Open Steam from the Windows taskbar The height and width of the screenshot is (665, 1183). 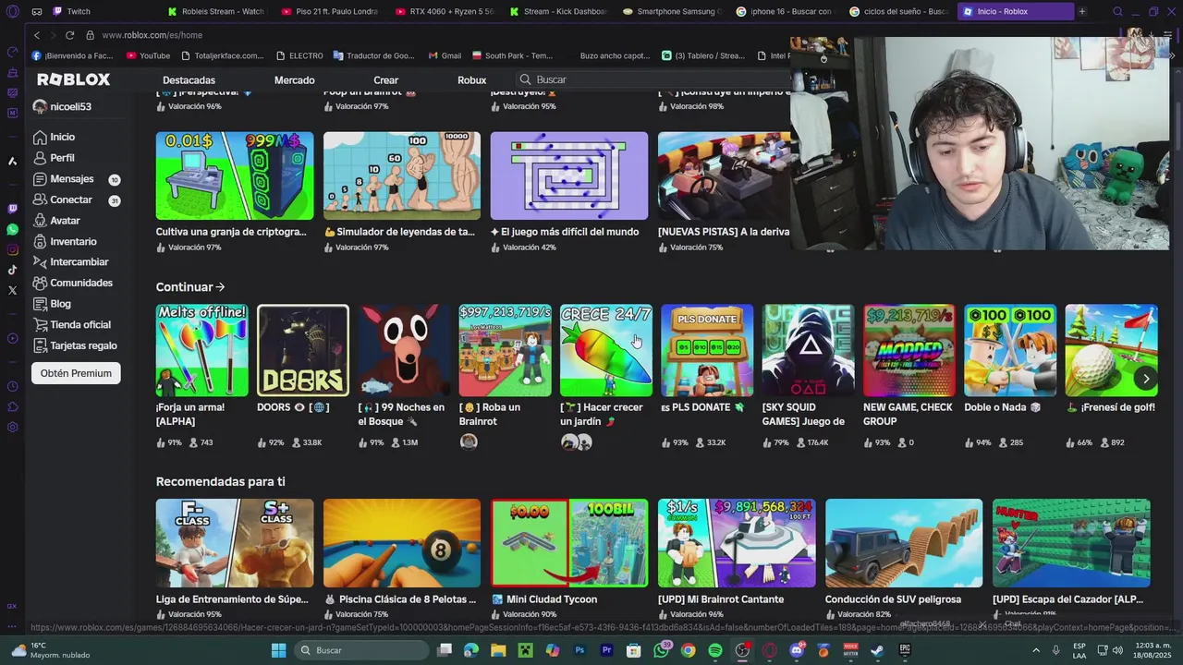click(876, 650)
